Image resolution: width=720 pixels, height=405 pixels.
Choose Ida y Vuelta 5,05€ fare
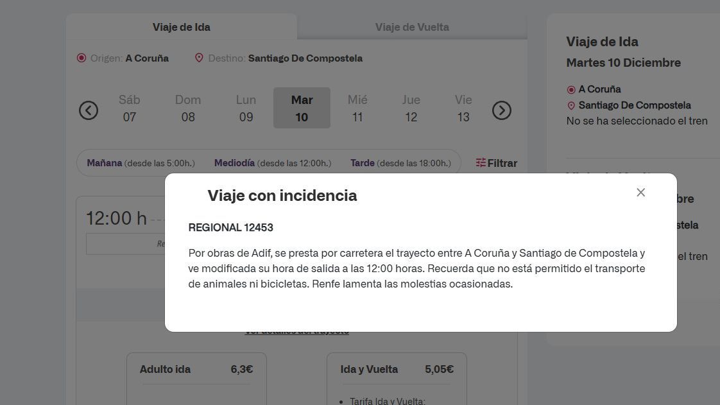tap(397, 379)
